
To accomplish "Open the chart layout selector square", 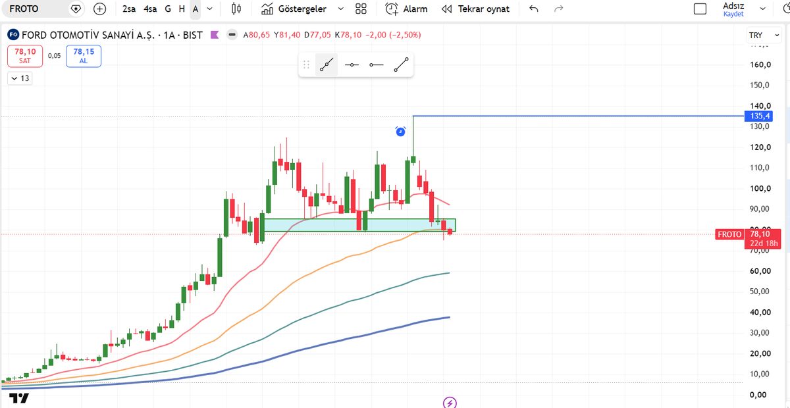I will click(700, 9).
